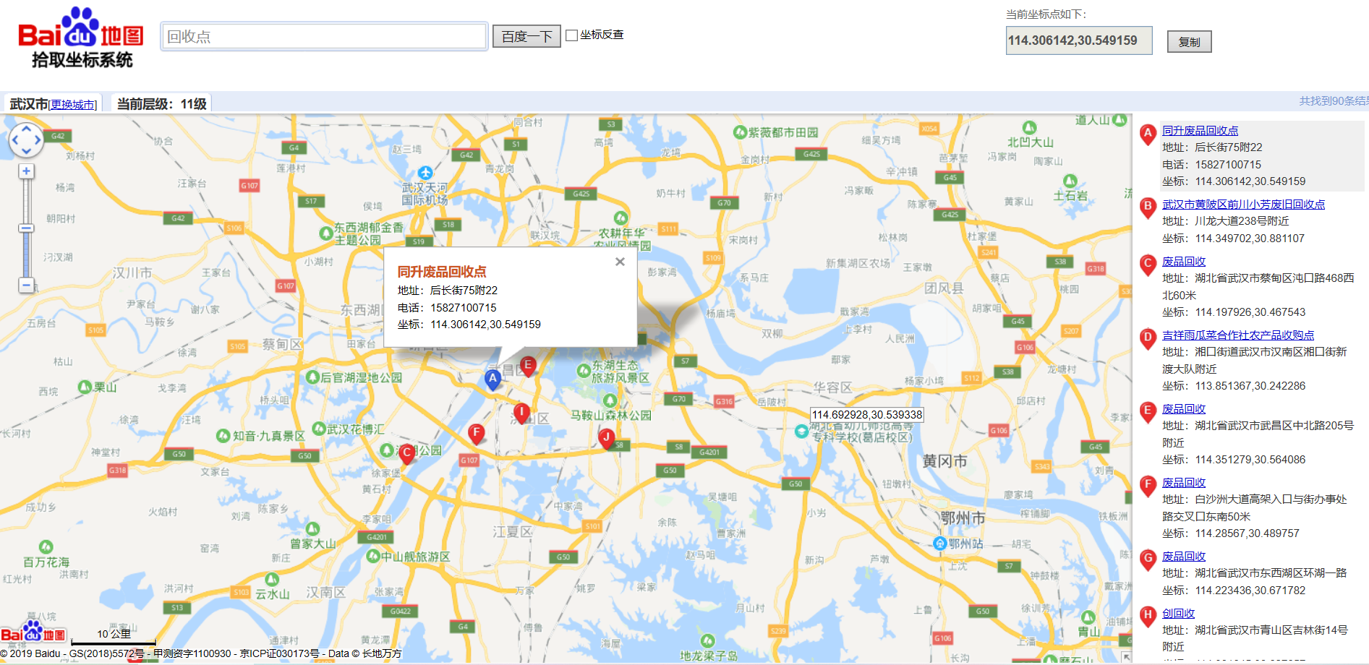Click result marker A in the sidebar list
Image resolution: width=1369 pixels, height=665 pixels.
pyautogui.click(x=1148, y=134)
